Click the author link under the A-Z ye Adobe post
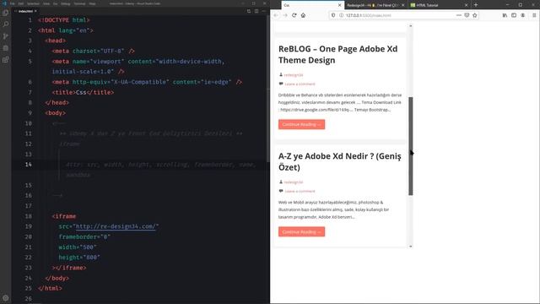540x304 pixels. tap(294, 182)
